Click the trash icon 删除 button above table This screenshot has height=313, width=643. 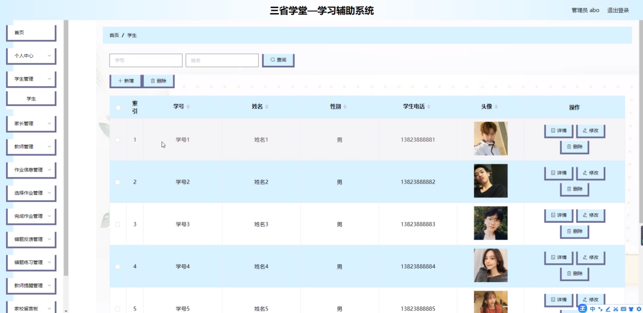tap(159, 81)
